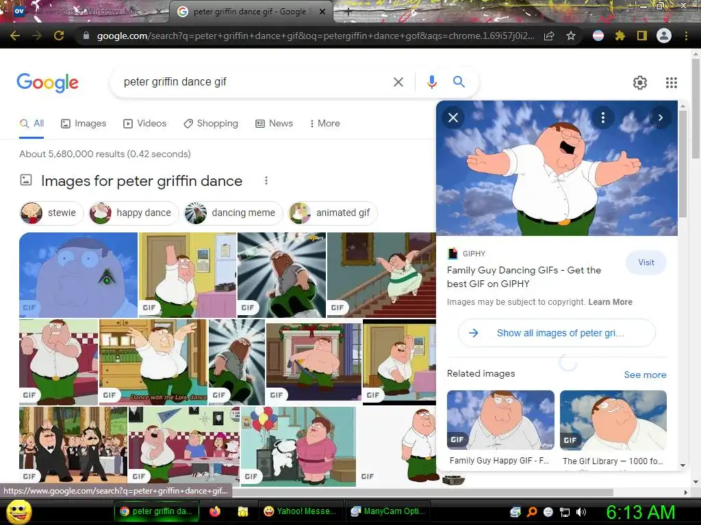The height and width of the screenshot is (525, 701).
Task: Close the peter griffin dance gif tab
Action: 322,12
